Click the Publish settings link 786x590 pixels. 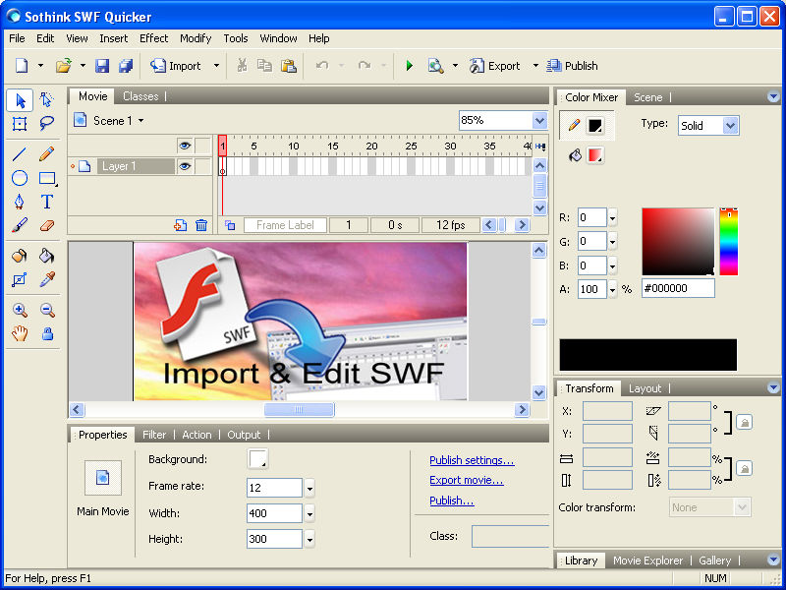[472, 460]
